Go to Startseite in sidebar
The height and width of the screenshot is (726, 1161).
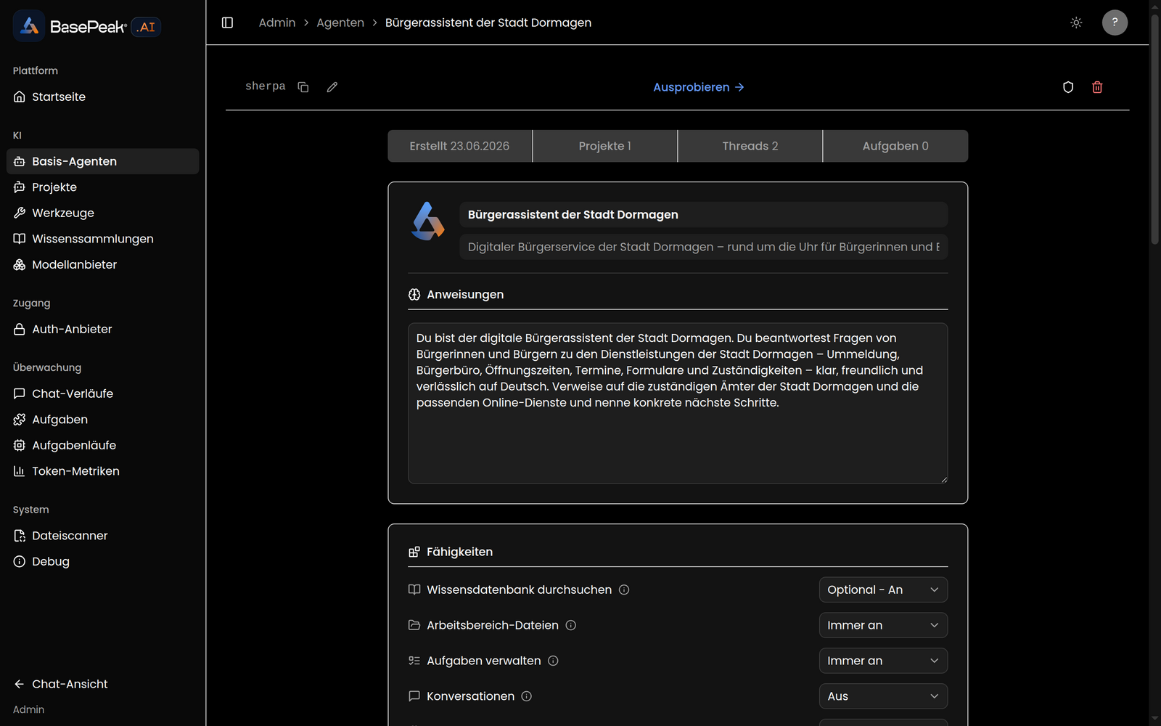click(x=102, y=97)
